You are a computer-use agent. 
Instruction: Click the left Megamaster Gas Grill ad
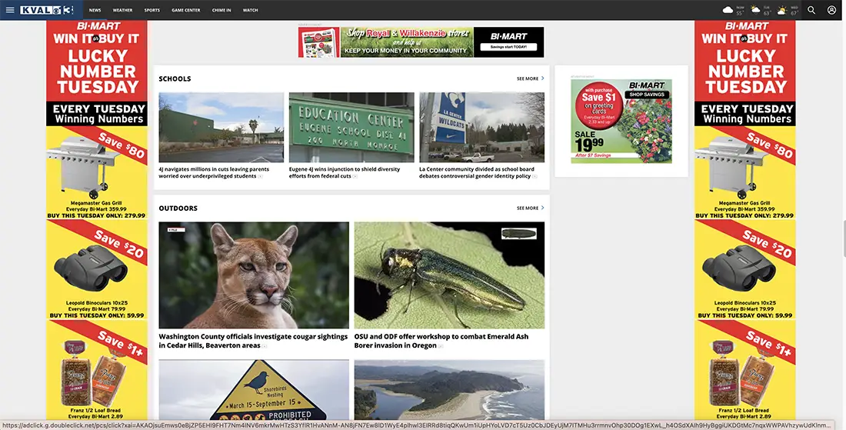pyautogui.click(x=97, y=172)
